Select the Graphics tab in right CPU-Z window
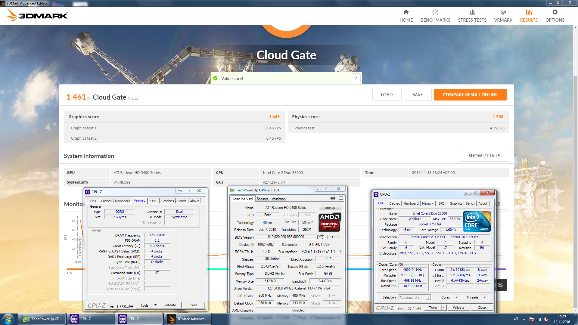 coord(456,203)
